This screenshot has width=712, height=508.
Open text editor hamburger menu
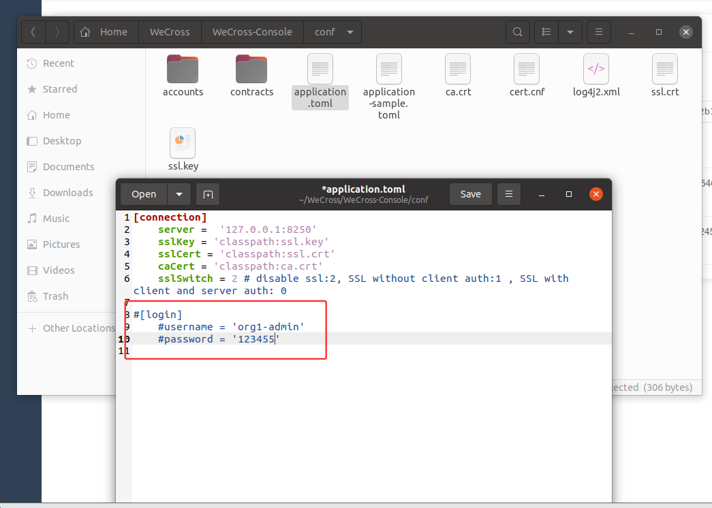click(509, 194)
